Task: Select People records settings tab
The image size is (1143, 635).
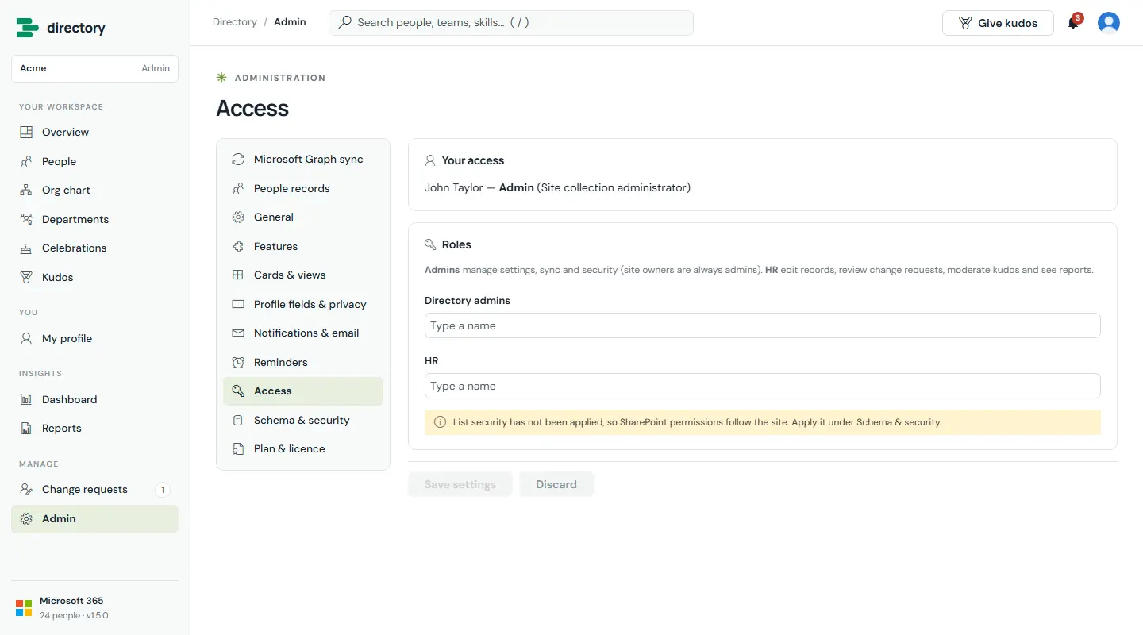Action: (x=303, y=188)
